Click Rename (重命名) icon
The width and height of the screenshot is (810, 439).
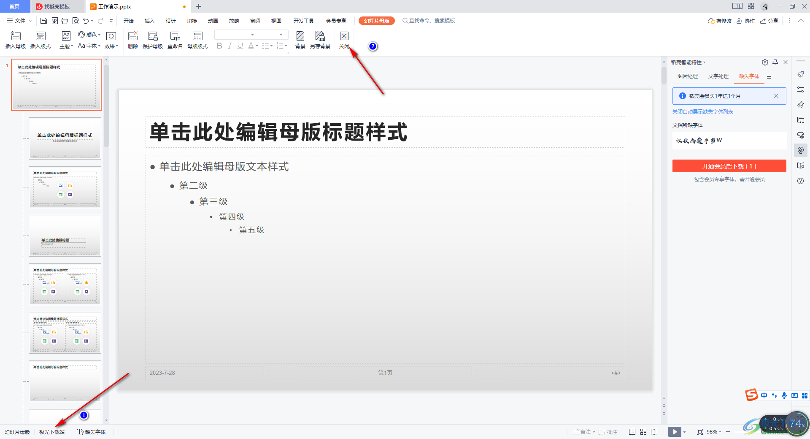tap(175, 40)
